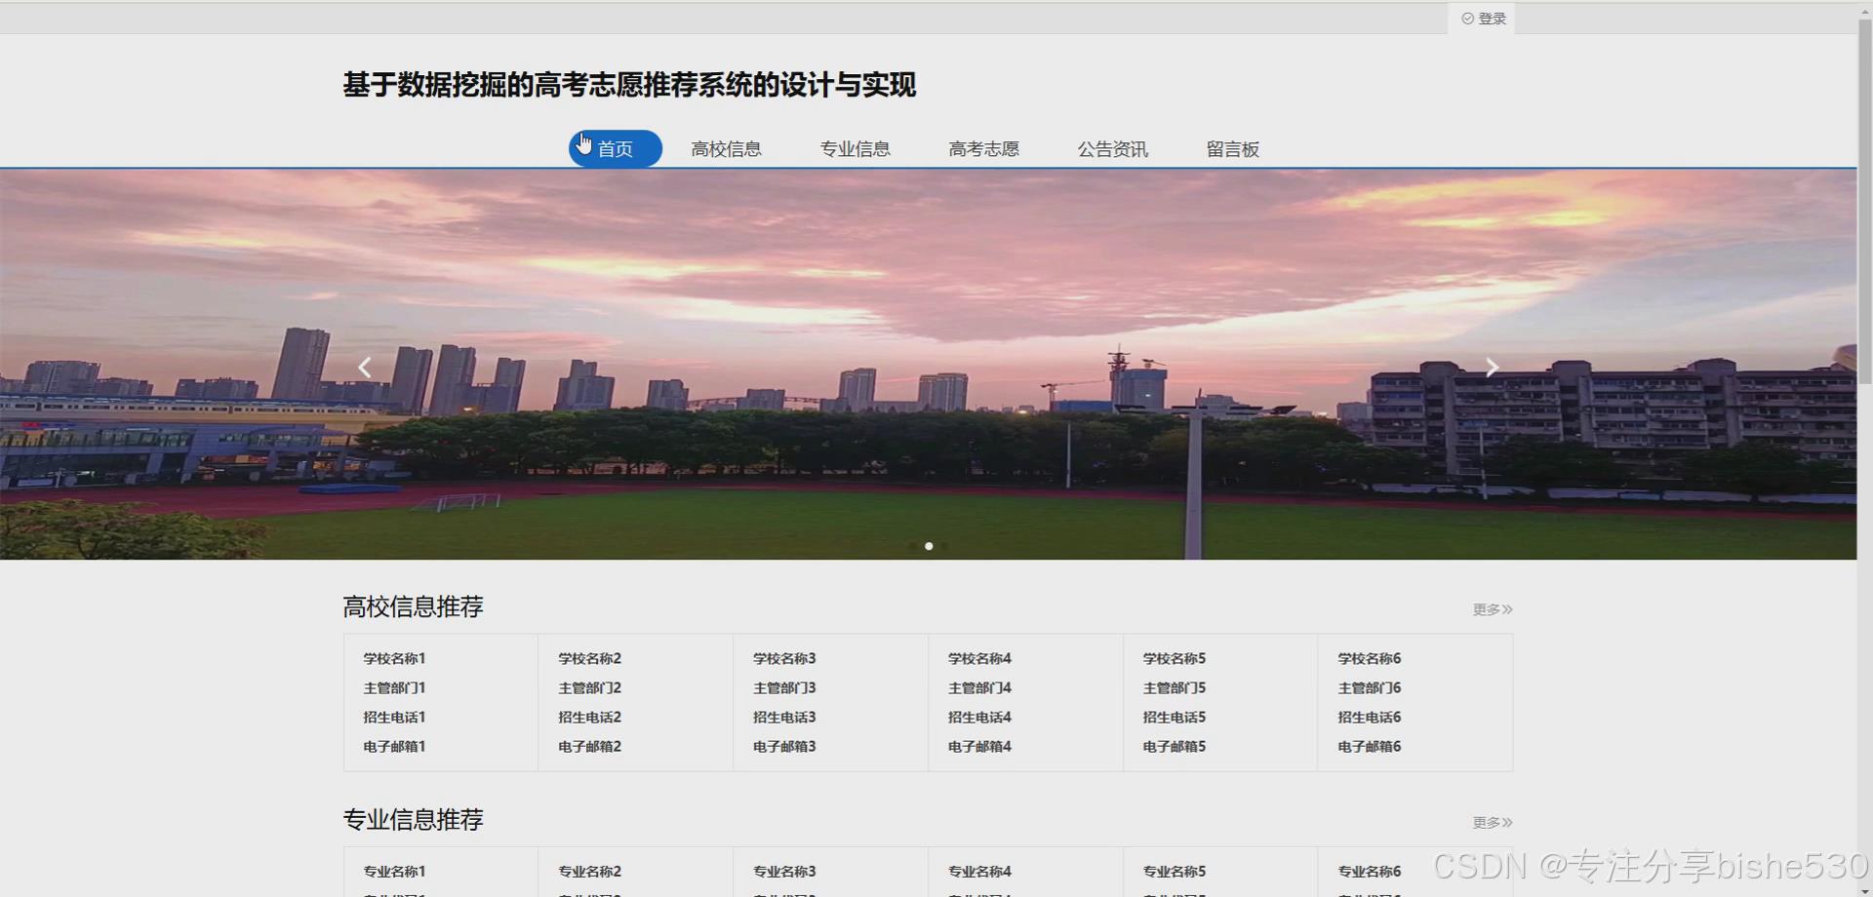Screen dimensions: 1873x897
Task: Select the 招生电话4 text
Action: coord(979,718)
